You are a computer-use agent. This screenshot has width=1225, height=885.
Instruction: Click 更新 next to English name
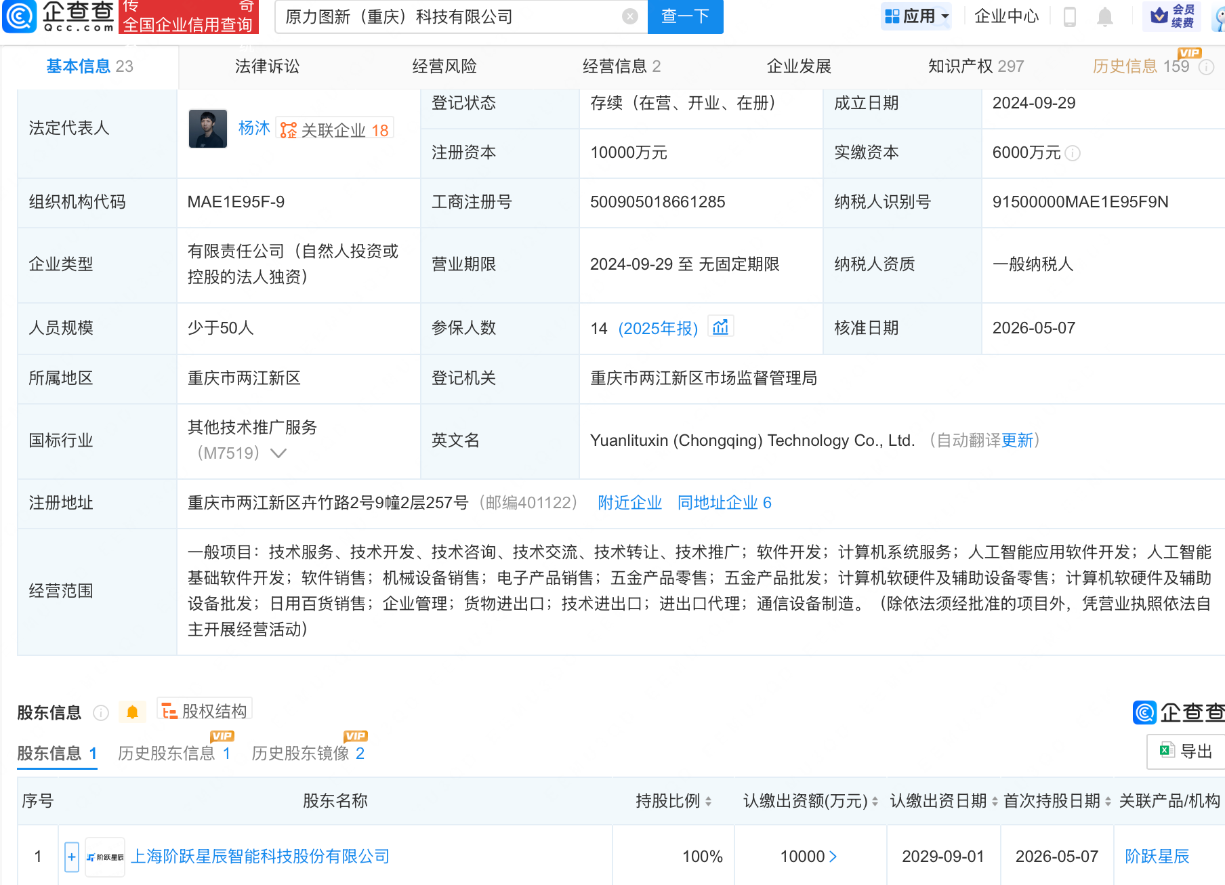1018,440
